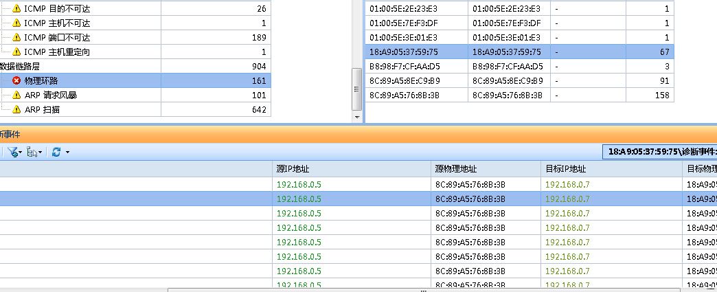Click the diagnosis list scrollbar thumb

pos(356,89)
